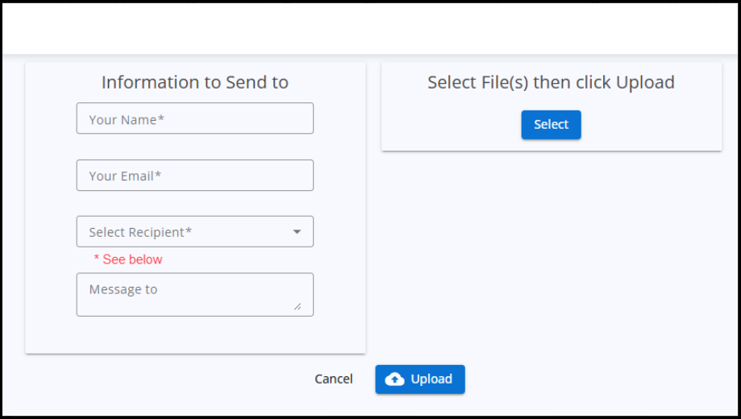Viewport: 741px width, 419px height.
Task: Focus the Your Name field
Action: [x=194, y=119]
